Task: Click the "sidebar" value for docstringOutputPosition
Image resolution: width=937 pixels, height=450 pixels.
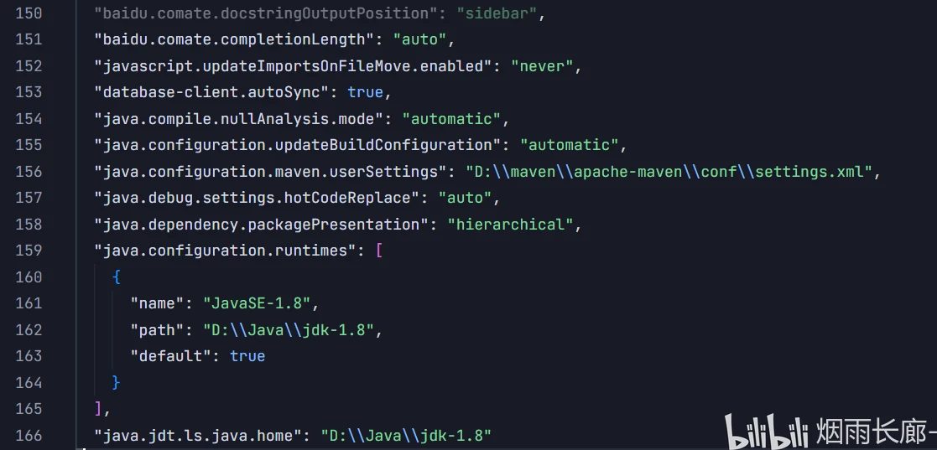Action: pos(497,13)
